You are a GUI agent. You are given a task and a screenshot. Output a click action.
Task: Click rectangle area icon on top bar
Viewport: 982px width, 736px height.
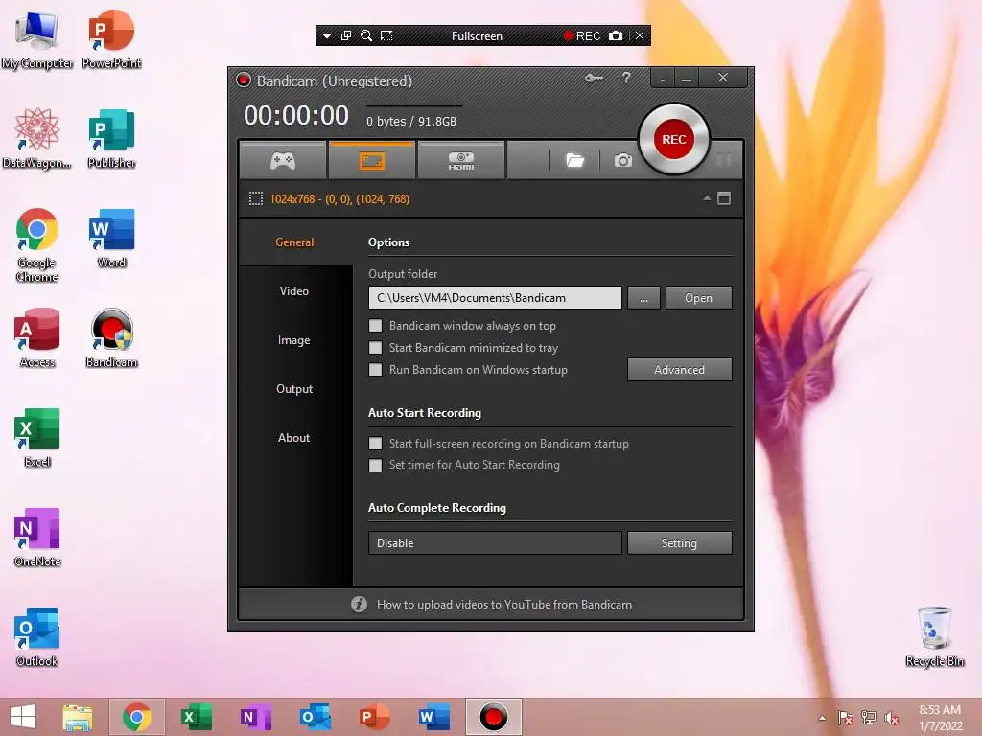(386, 35)
